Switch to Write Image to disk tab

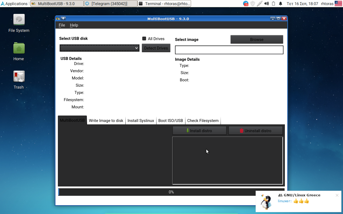tap(106, 120)
